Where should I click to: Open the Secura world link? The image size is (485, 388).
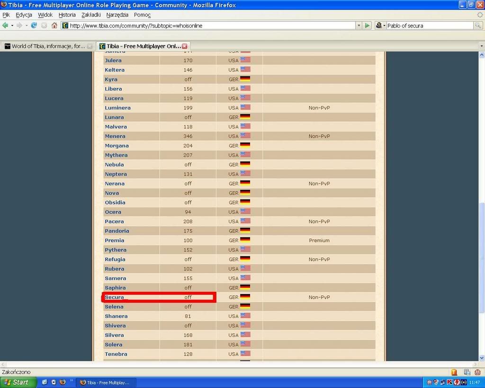(x=114, y=298)
